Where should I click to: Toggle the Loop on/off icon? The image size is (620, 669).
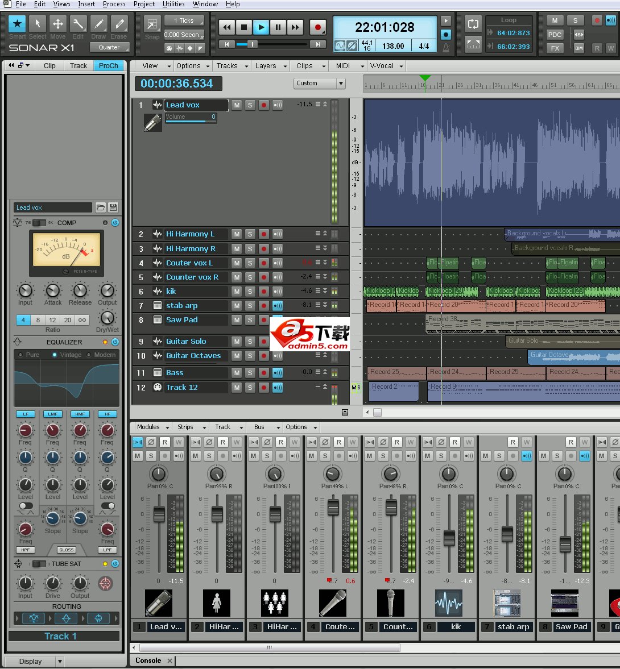pyautogui.click(x=473, y=24)
